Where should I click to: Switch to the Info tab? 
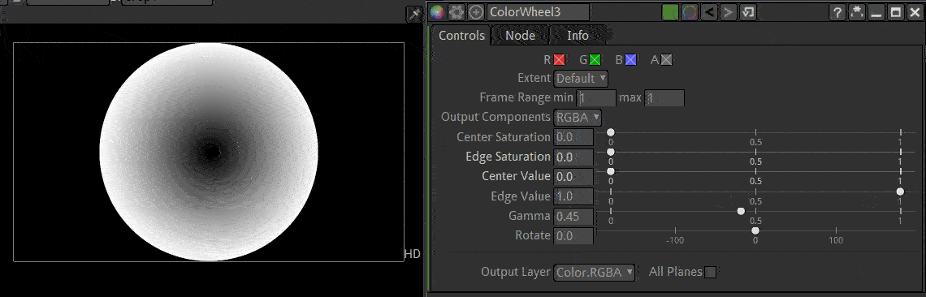pyautogui.click(x=578, y=36)
